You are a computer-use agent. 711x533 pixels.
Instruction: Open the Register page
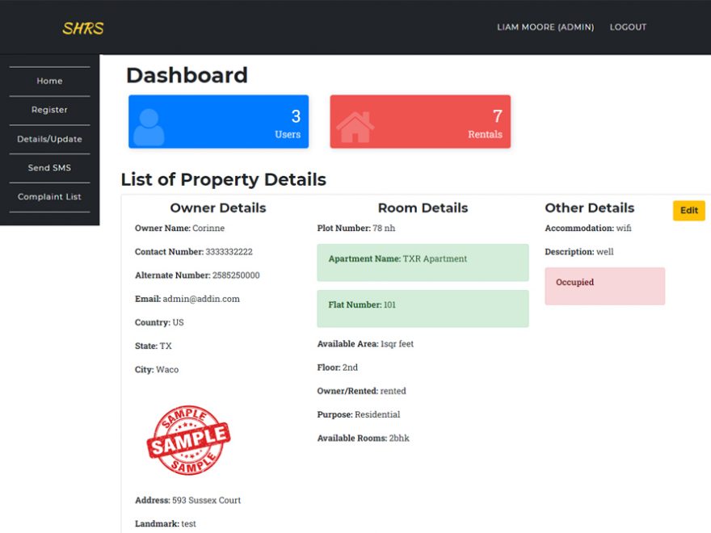pos(48,110)
